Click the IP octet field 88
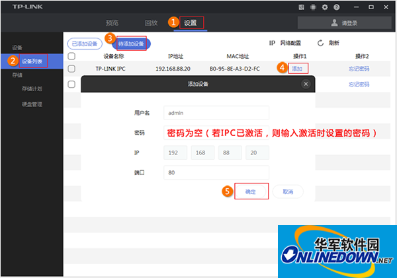This screenshot has width=397, height=278. [230, 153]
